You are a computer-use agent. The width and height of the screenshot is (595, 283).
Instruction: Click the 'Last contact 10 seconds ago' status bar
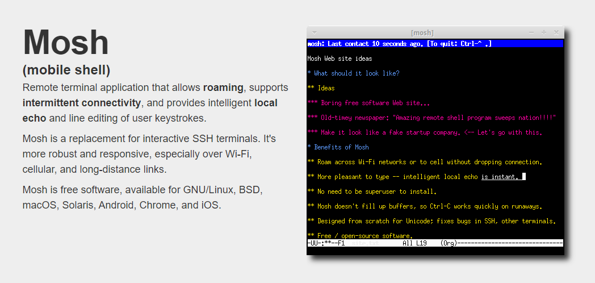(435, 44)
